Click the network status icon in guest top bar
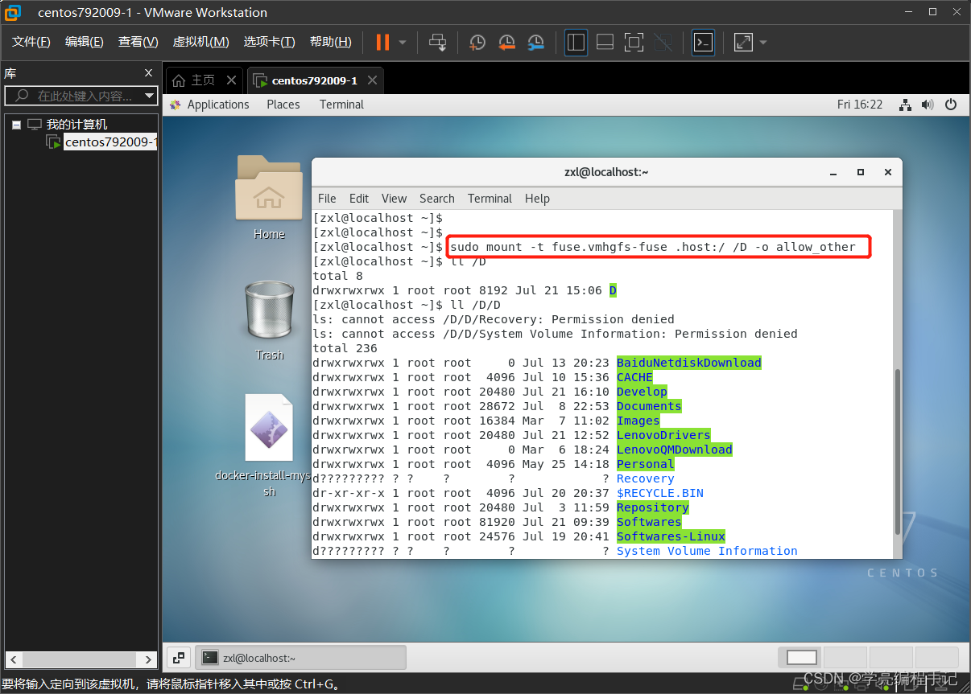This screenshot has width=971, height=694. (x=905, y=105)
